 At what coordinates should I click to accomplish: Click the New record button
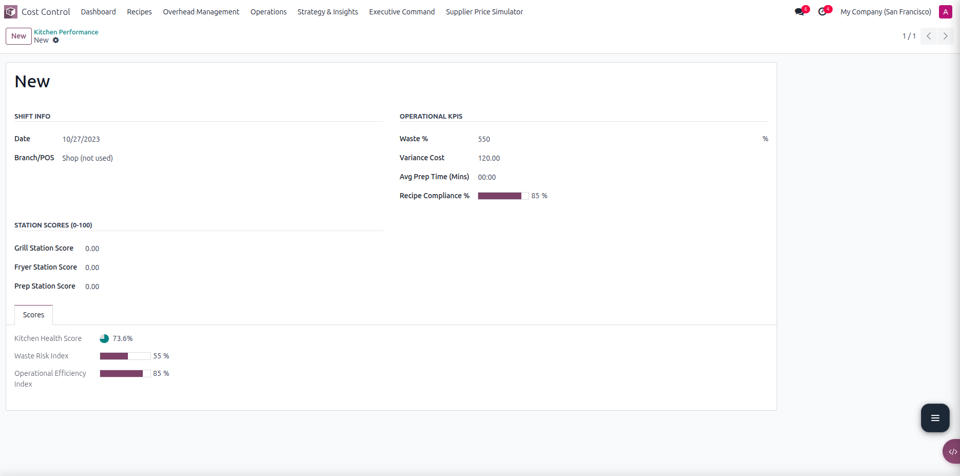tap(18, 36)
